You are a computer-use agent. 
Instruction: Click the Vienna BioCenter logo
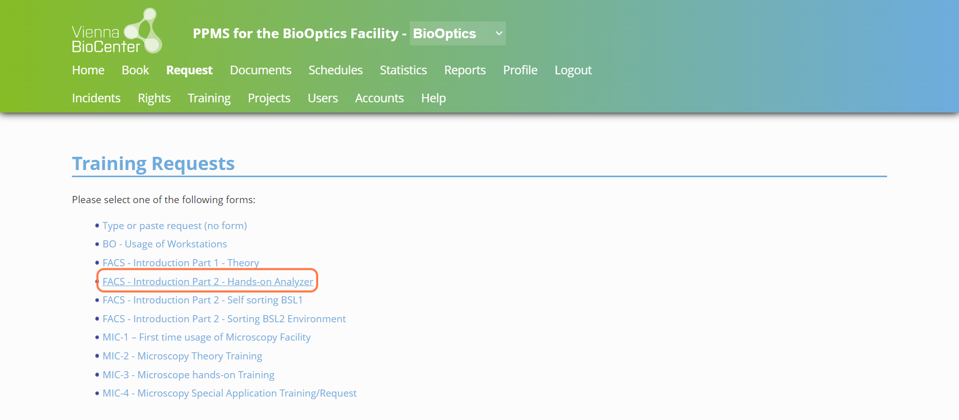pyautogui.click(x=117, y=31)
